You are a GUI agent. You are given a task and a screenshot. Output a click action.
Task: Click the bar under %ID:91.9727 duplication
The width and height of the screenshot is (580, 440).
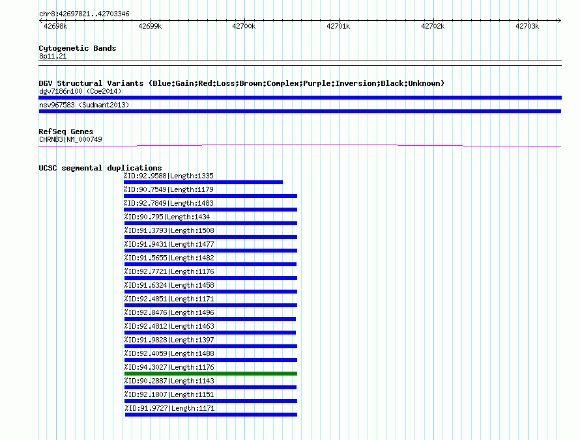click(211, 415)
